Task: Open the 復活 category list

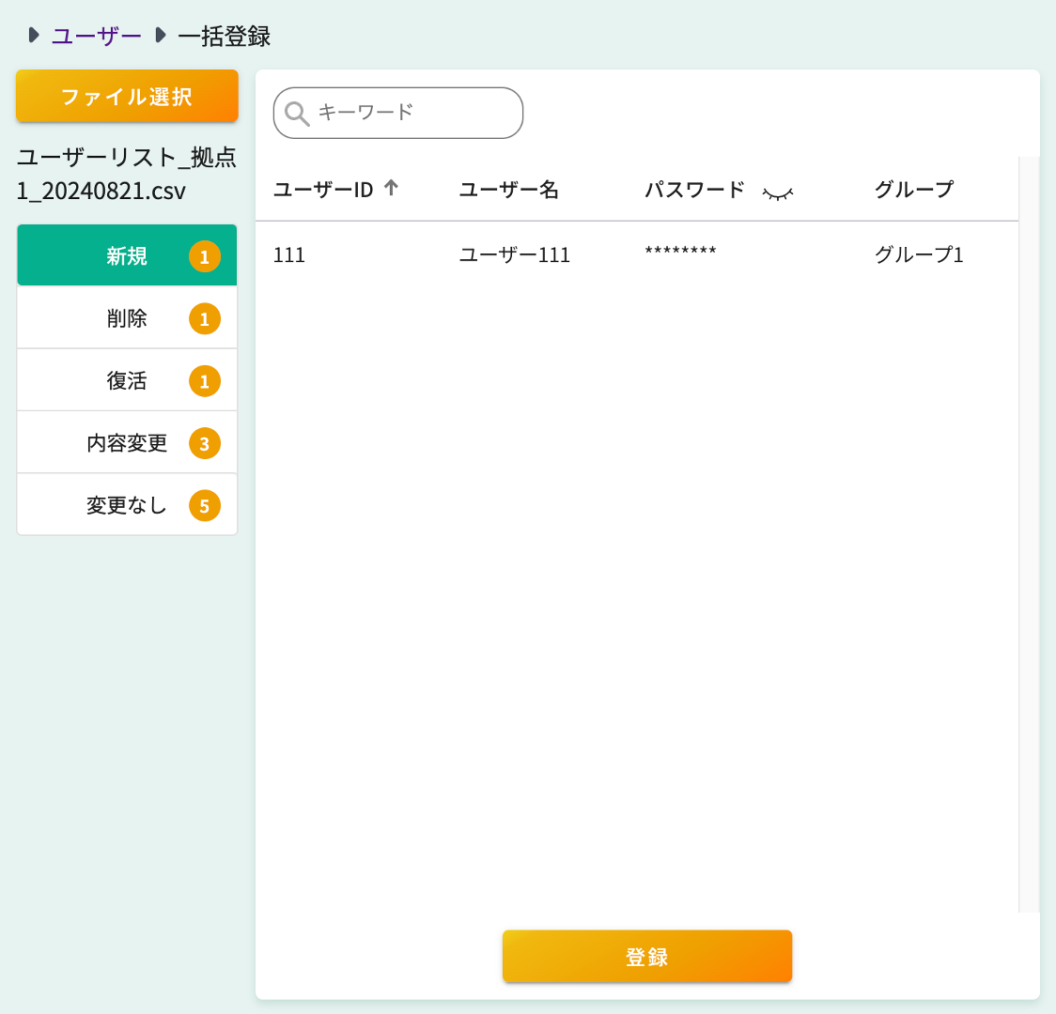Action: 127,379
